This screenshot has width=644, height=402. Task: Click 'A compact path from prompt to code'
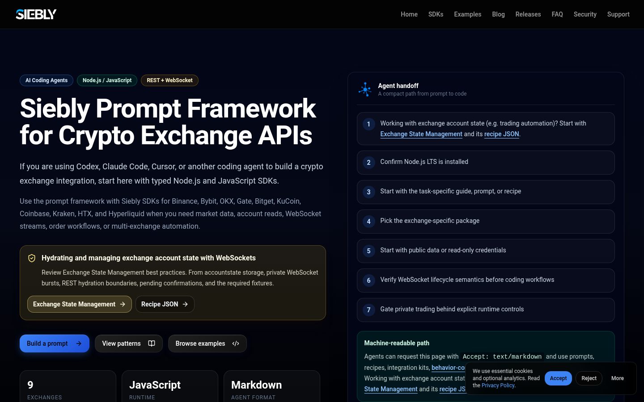tap(422, 94)
